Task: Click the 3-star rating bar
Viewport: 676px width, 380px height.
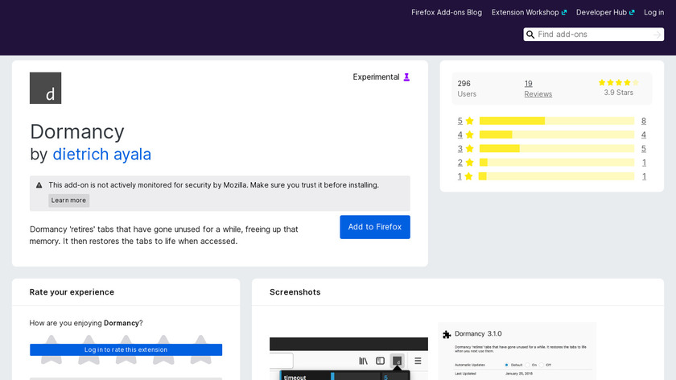Action: pyautogui.click(x=556, y=148)
